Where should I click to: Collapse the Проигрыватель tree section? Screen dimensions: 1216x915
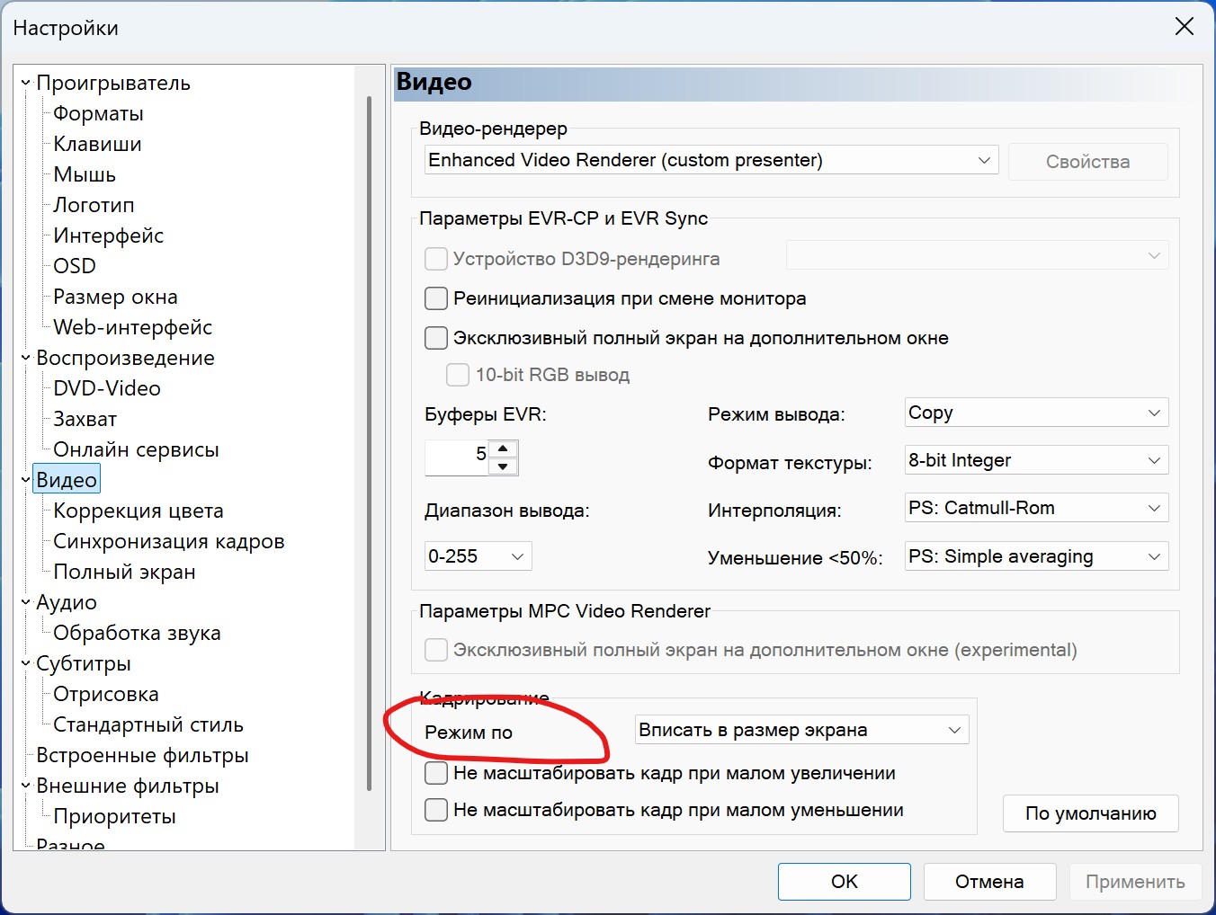coord(25,83)
